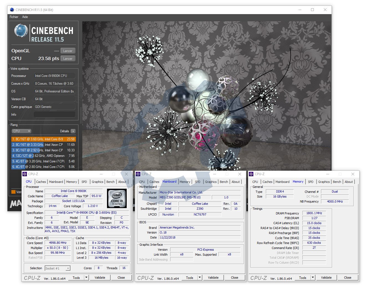Select ranking row 5, Core i7 score 5.48

tap(44, 161)
